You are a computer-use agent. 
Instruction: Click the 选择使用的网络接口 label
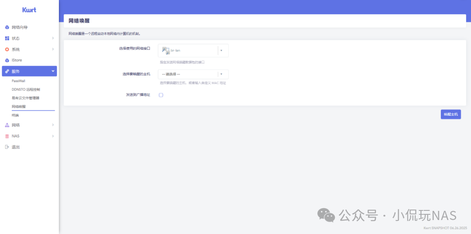(x=135, y=48)
